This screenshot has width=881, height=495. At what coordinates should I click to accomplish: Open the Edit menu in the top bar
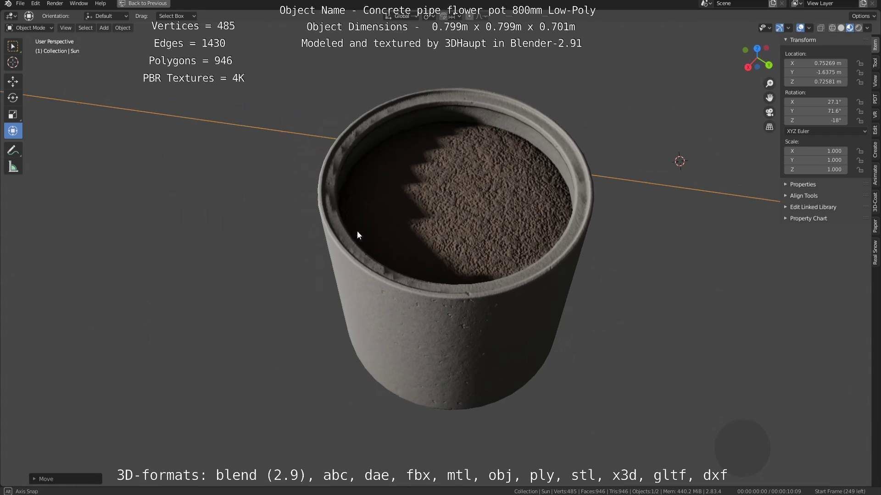pyautogui.click(x=35, y=3)
